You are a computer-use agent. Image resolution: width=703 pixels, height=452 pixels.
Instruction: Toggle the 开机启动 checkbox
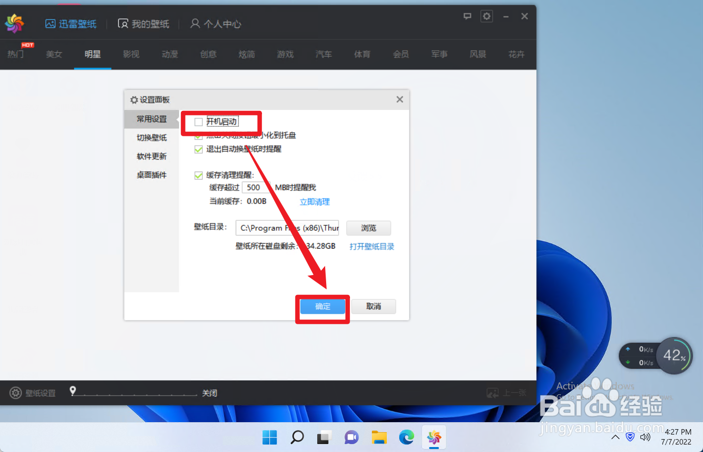click(x=198, y=122)
